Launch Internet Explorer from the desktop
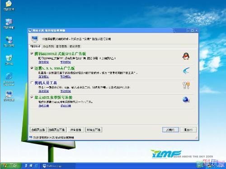The height and width of the screenshot is (169, 226). click(x=9, y=76)
